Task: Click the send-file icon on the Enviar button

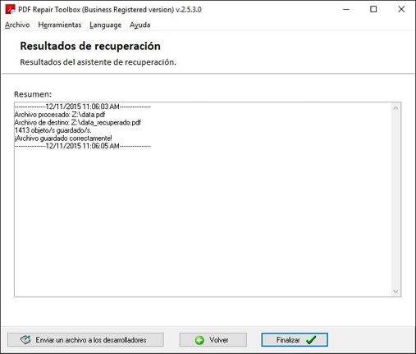Action: 25,339
